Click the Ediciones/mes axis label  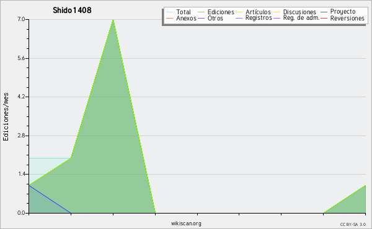pos(6,117)
